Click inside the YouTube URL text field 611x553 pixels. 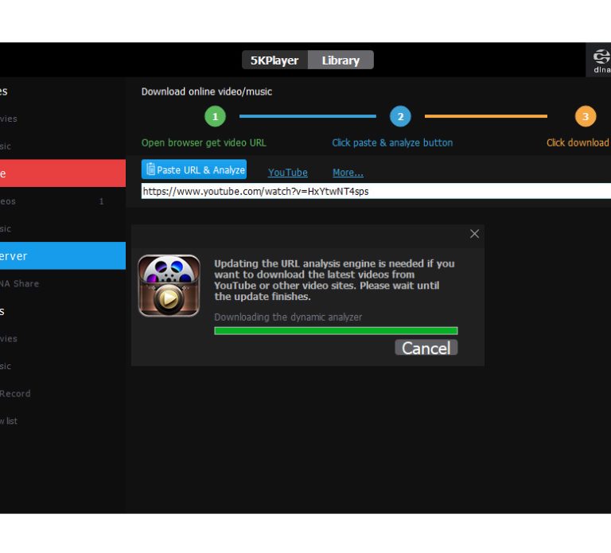click(374, 192)
